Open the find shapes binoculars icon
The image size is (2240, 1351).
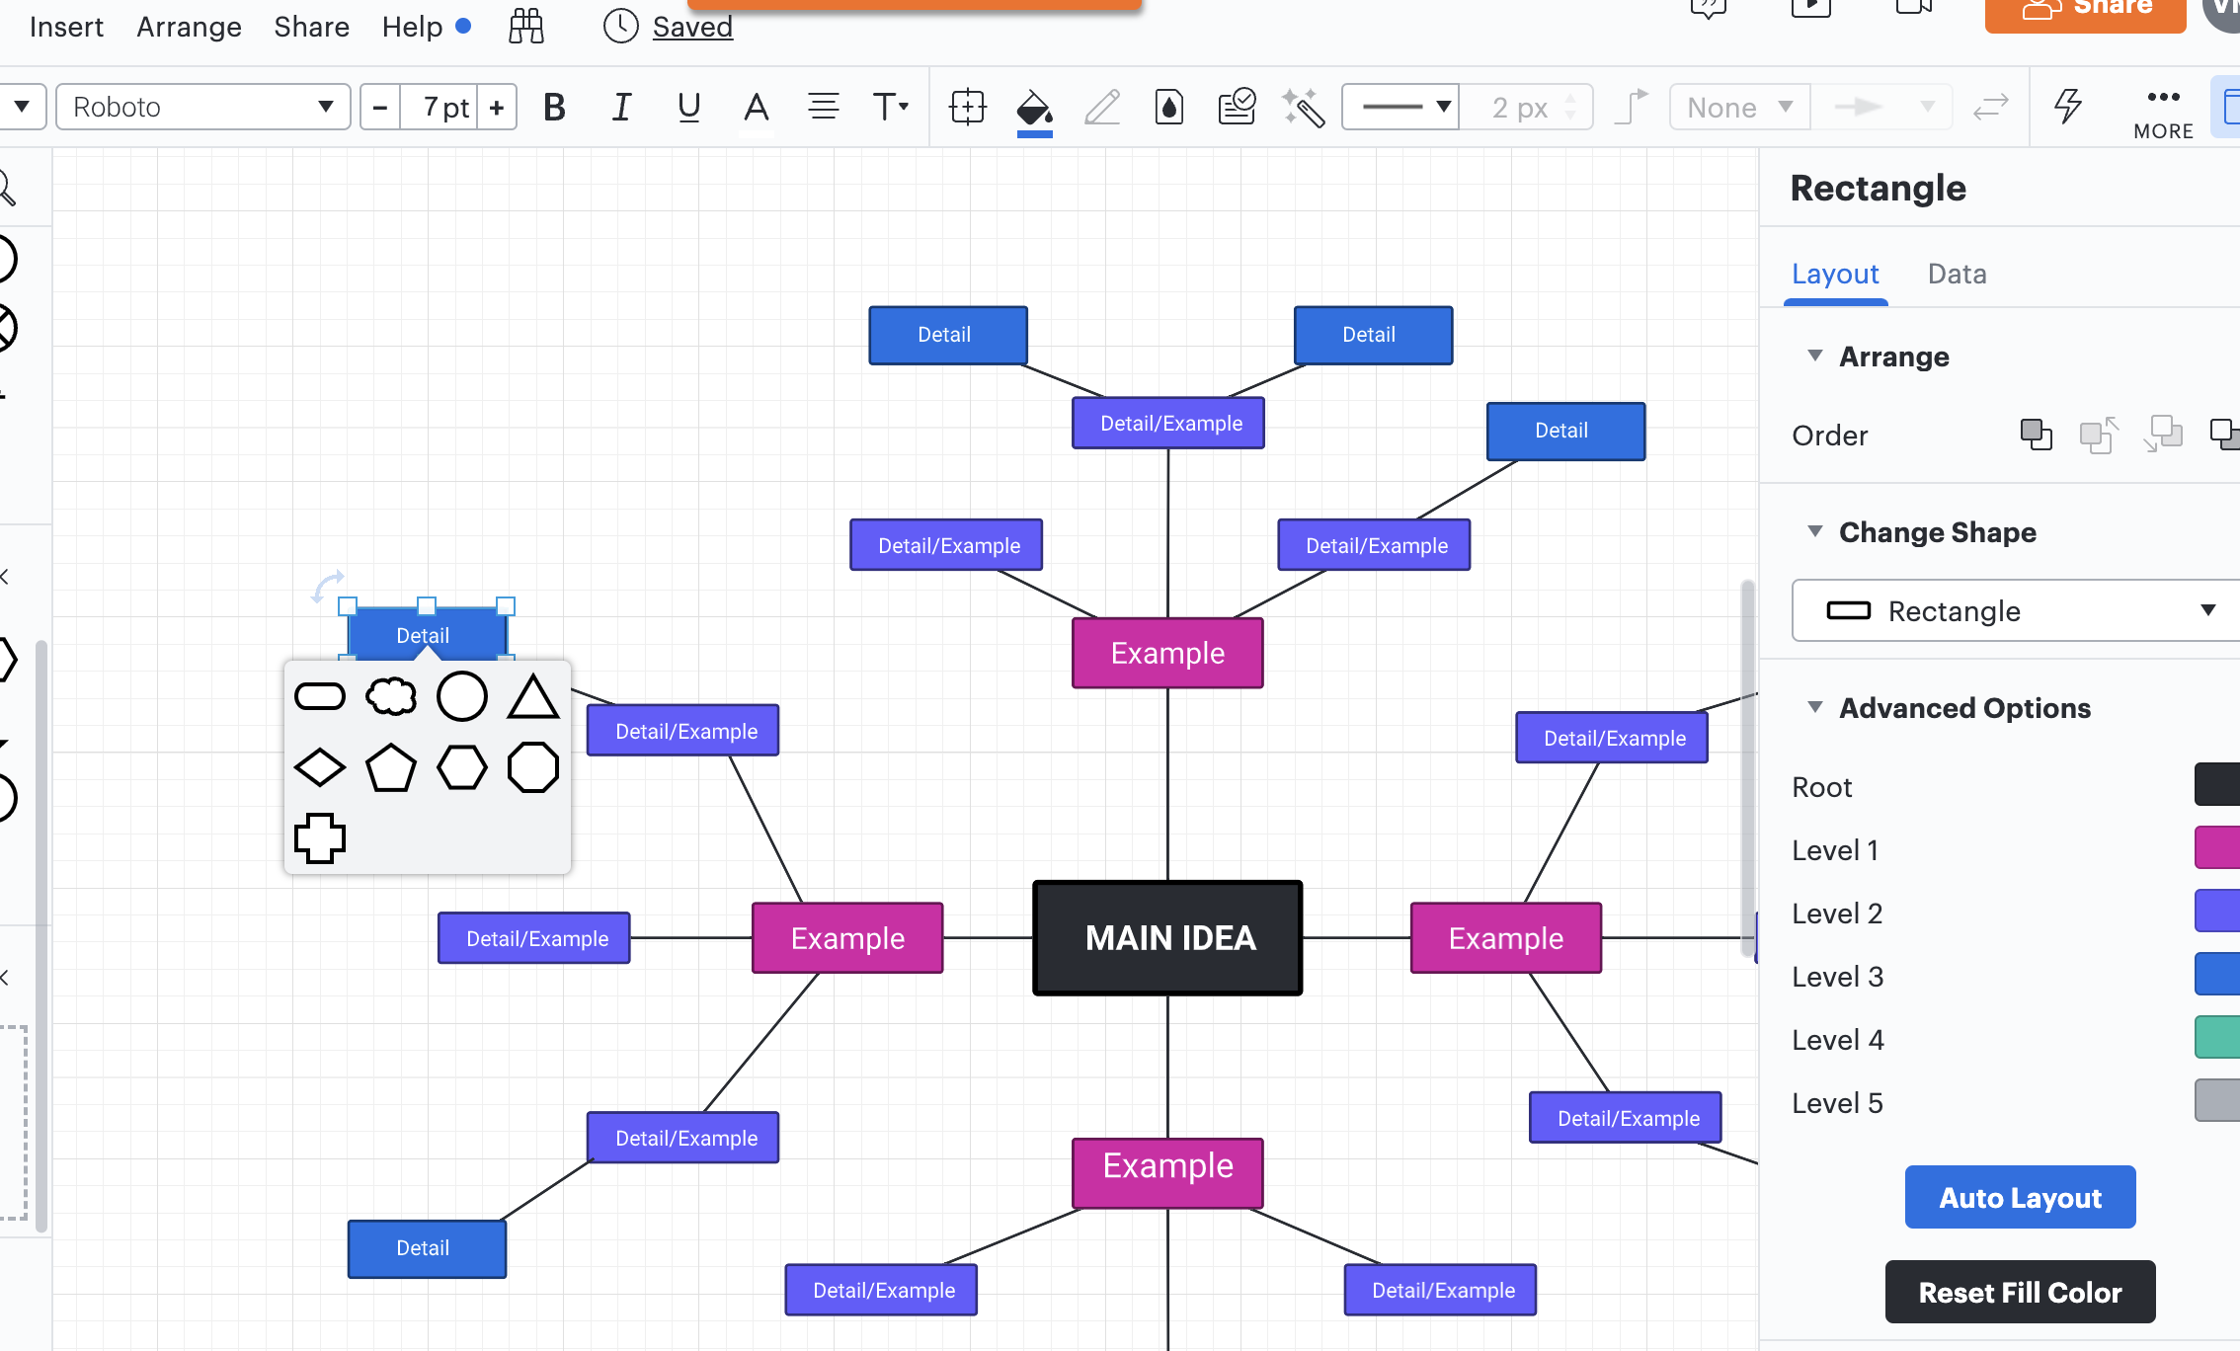tap(524, 27)
